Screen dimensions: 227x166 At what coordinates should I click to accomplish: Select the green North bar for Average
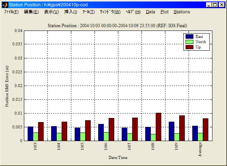coord(200,137)
